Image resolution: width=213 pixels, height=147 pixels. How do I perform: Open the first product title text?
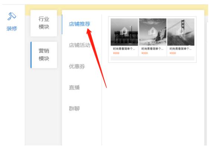[x=124, y=49]
